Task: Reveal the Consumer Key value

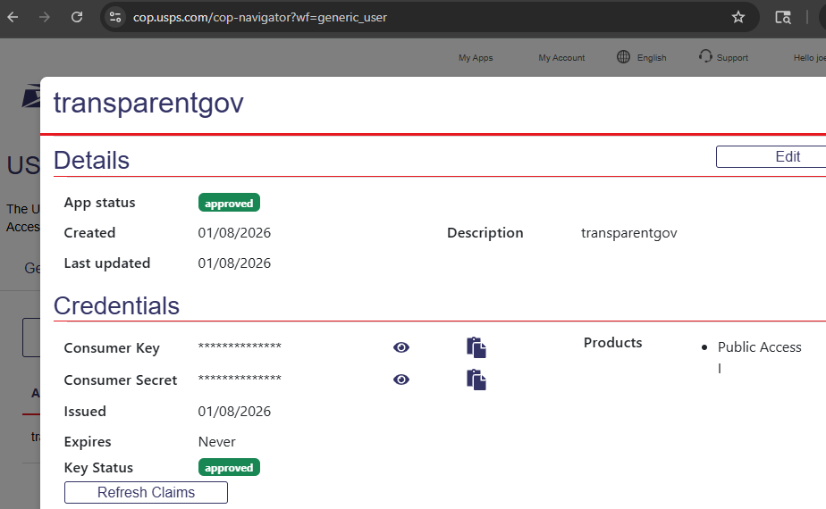Action: point(401,347)
